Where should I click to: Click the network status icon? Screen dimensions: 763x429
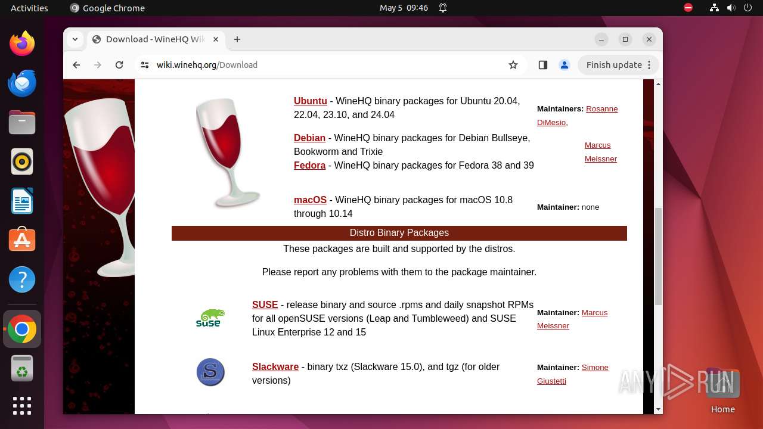click(x=714, y=8)
